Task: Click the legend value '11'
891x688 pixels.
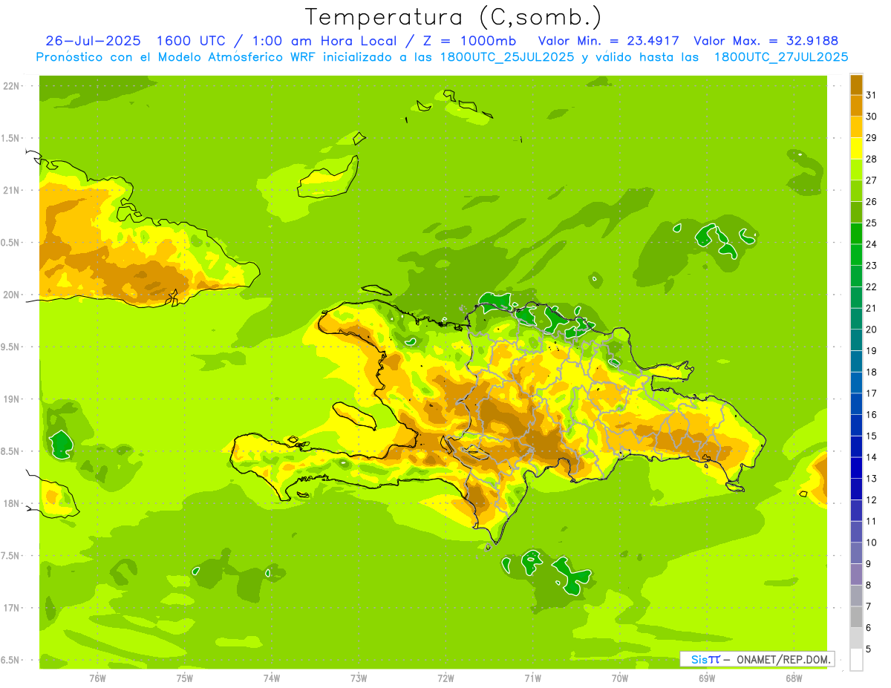Action: click(871, 521)
